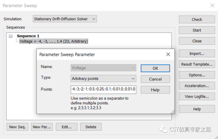Viewport: 218px width, 139px height.
Task: Collapse the Sequence 1 tree node
Action: click(x=10, y=36)
